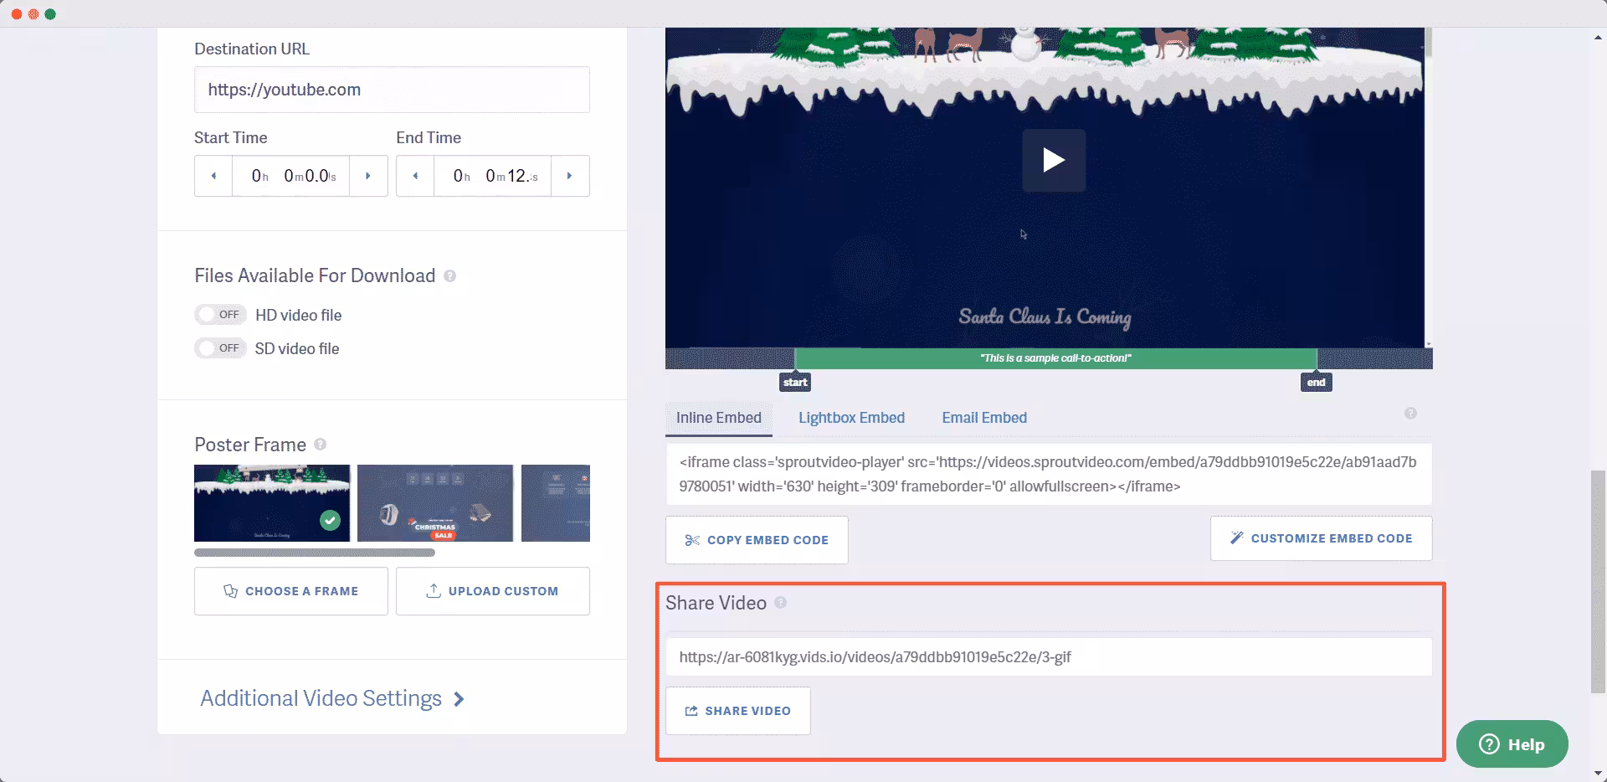Image resolution: width=1607 pixels, height=782 pixels.
Task: Switch to the Inline Embed tab
Action: (719, 418)
